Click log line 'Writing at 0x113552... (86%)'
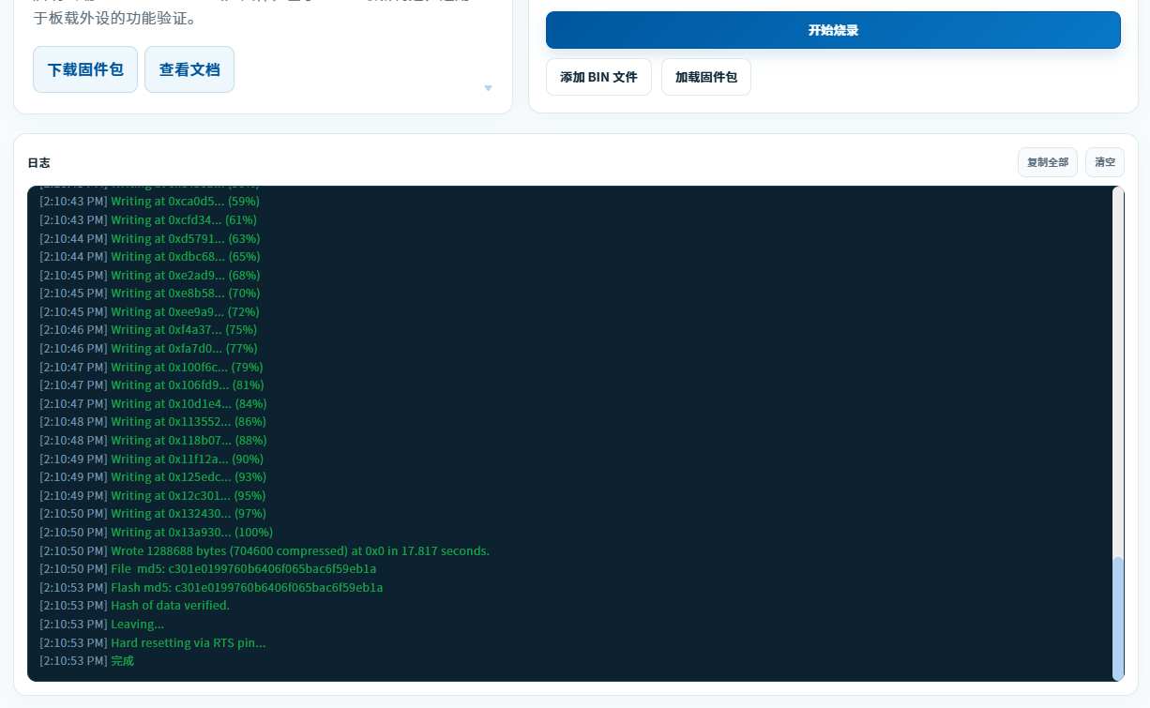Image resolution: width=1150 pixels, height=708 pixels. tap(153, 422)
